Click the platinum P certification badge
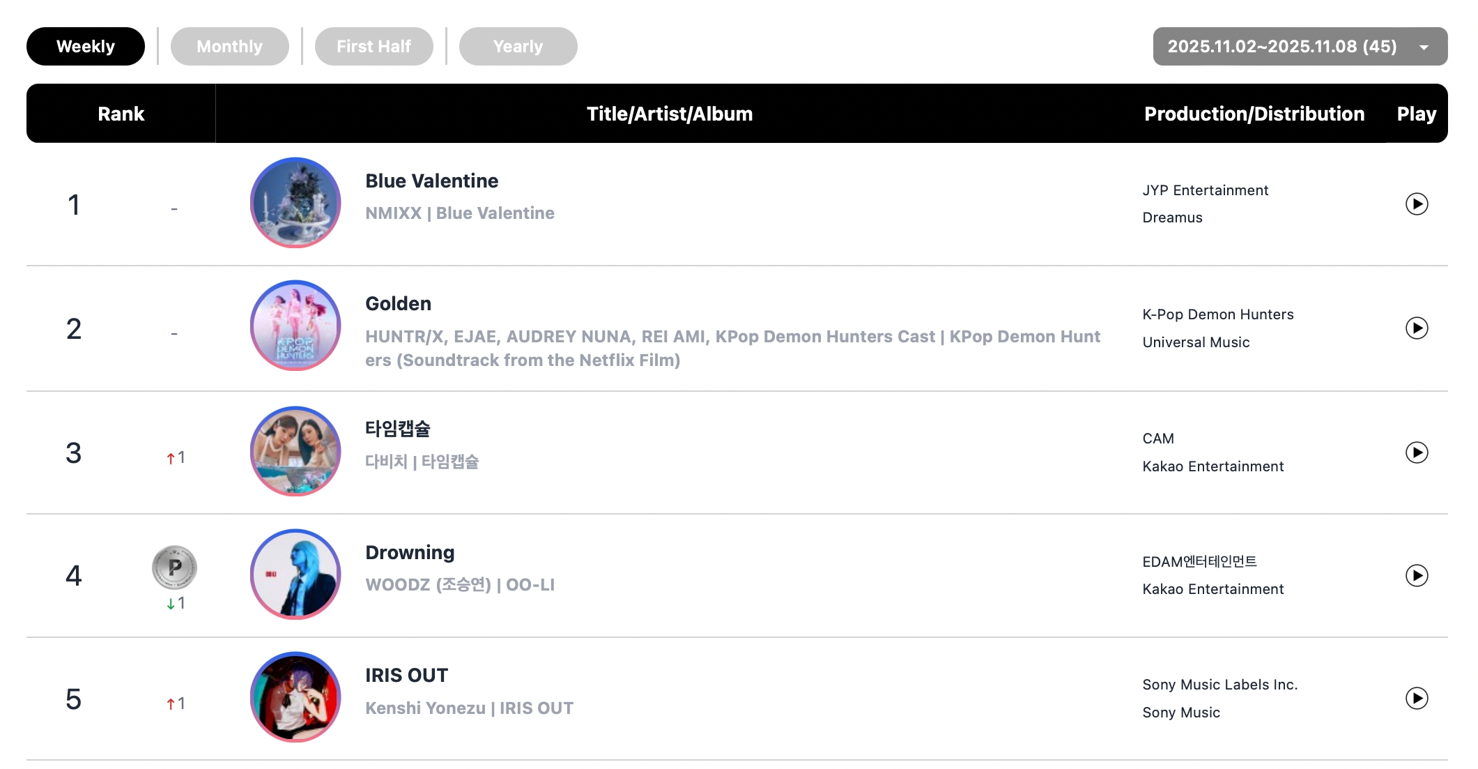1478x769 pixels. point(174,568)
